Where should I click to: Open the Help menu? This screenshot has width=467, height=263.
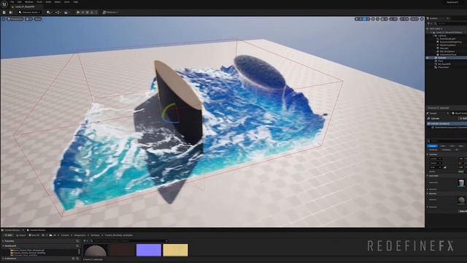point(76,1)
